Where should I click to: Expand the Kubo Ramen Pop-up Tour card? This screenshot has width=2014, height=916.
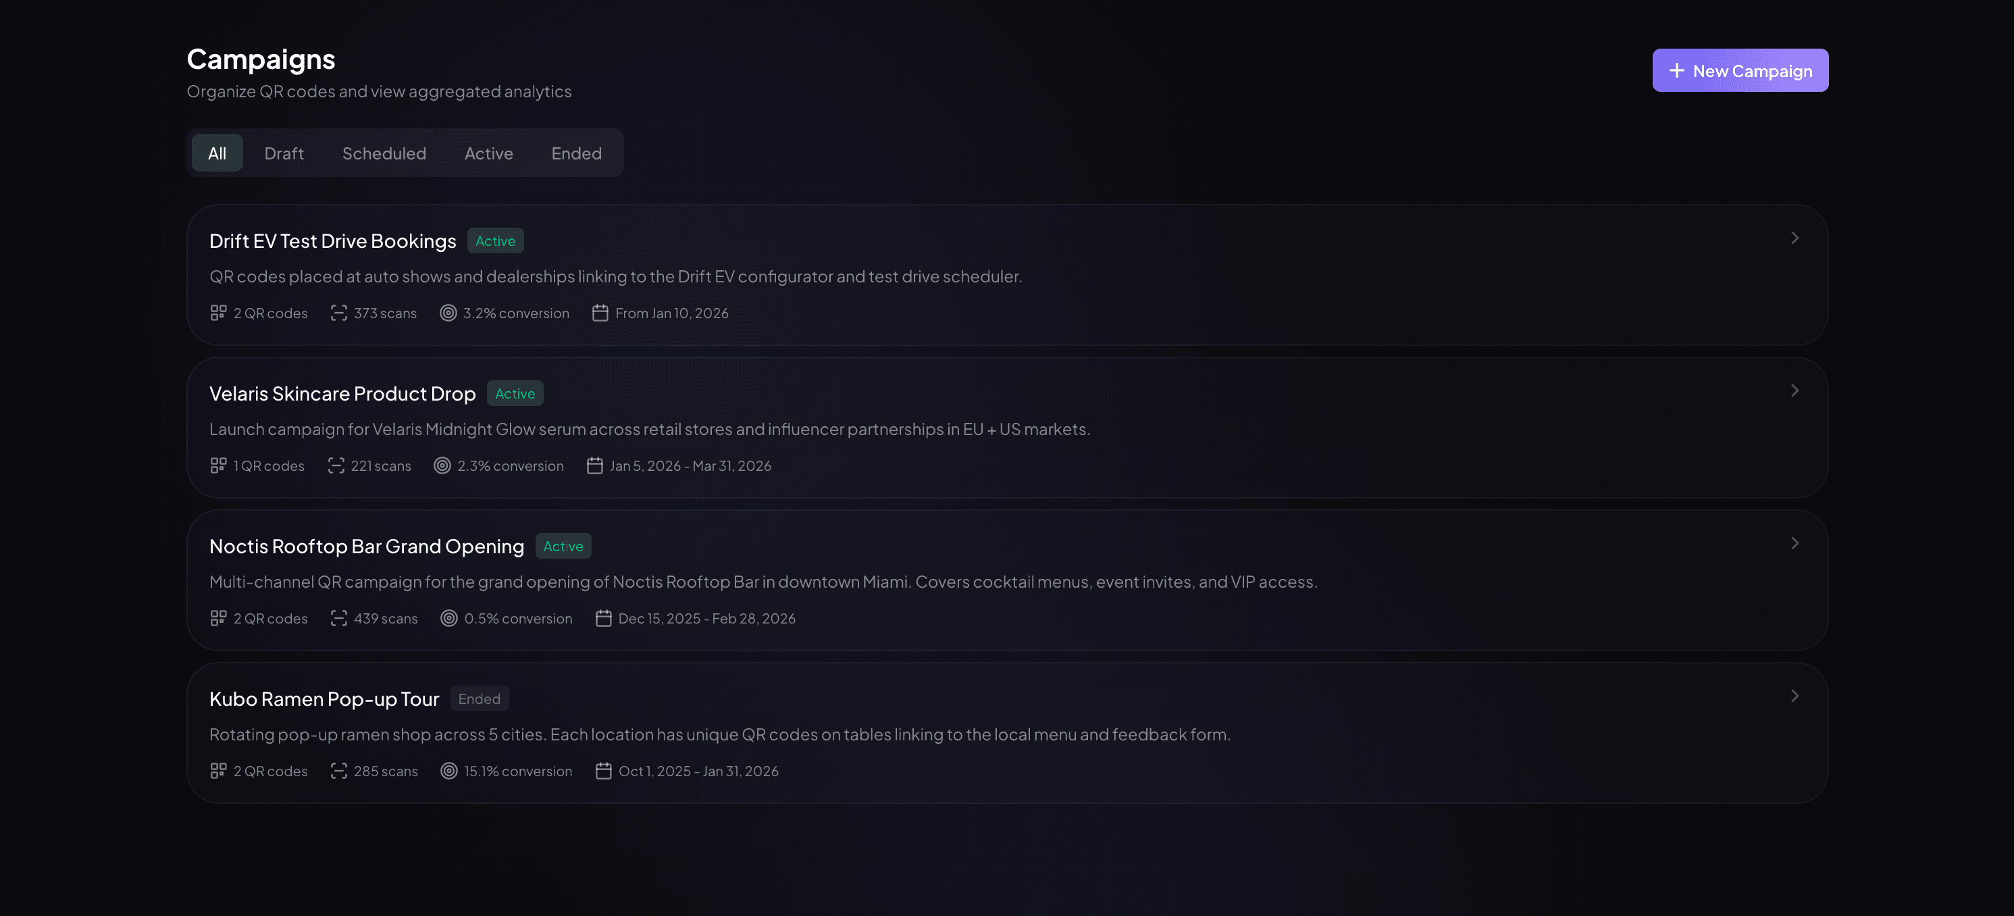[x=1794, y=695]
